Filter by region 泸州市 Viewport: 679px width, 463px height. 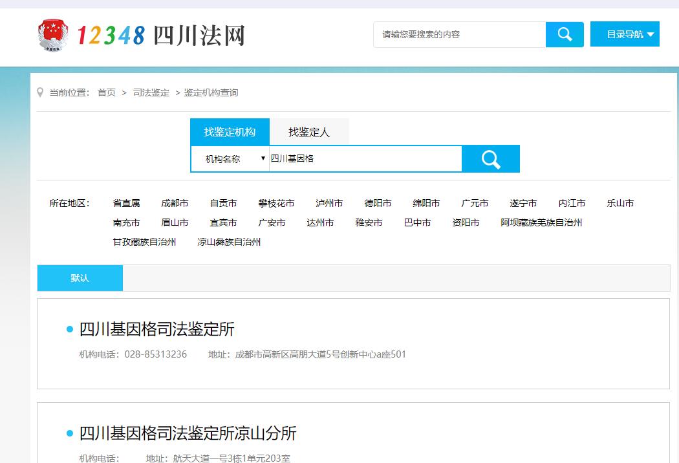(x=329, y=203)
